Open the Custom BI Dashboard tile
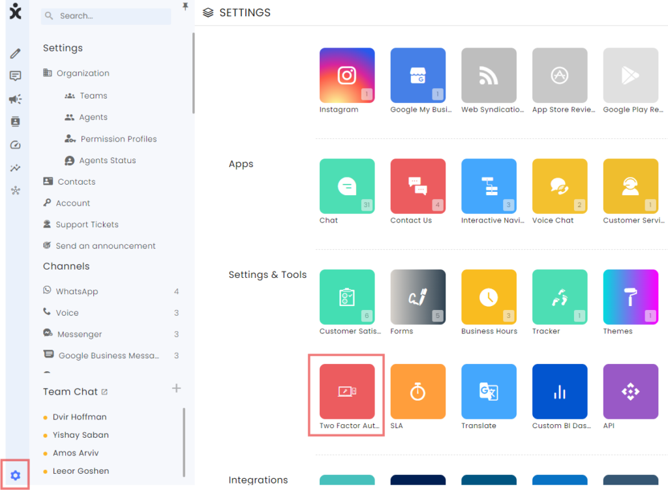 (x=560, y=391)
